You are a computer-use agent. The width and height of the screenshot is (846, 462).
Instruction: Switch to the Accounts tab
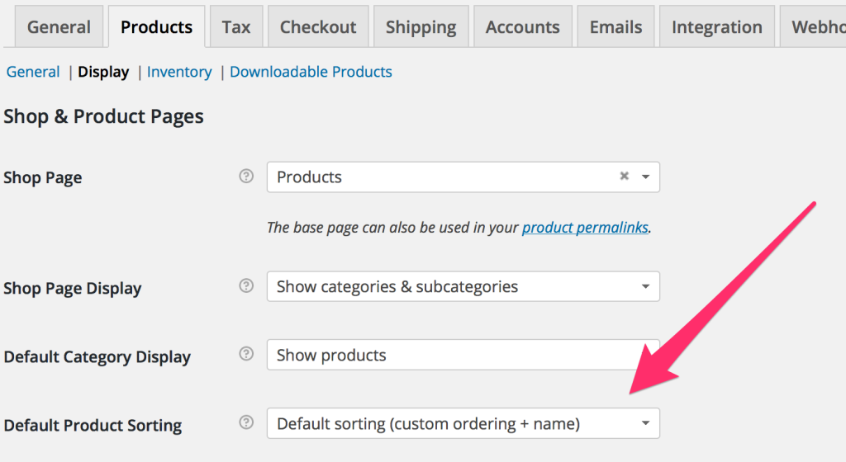523,27
